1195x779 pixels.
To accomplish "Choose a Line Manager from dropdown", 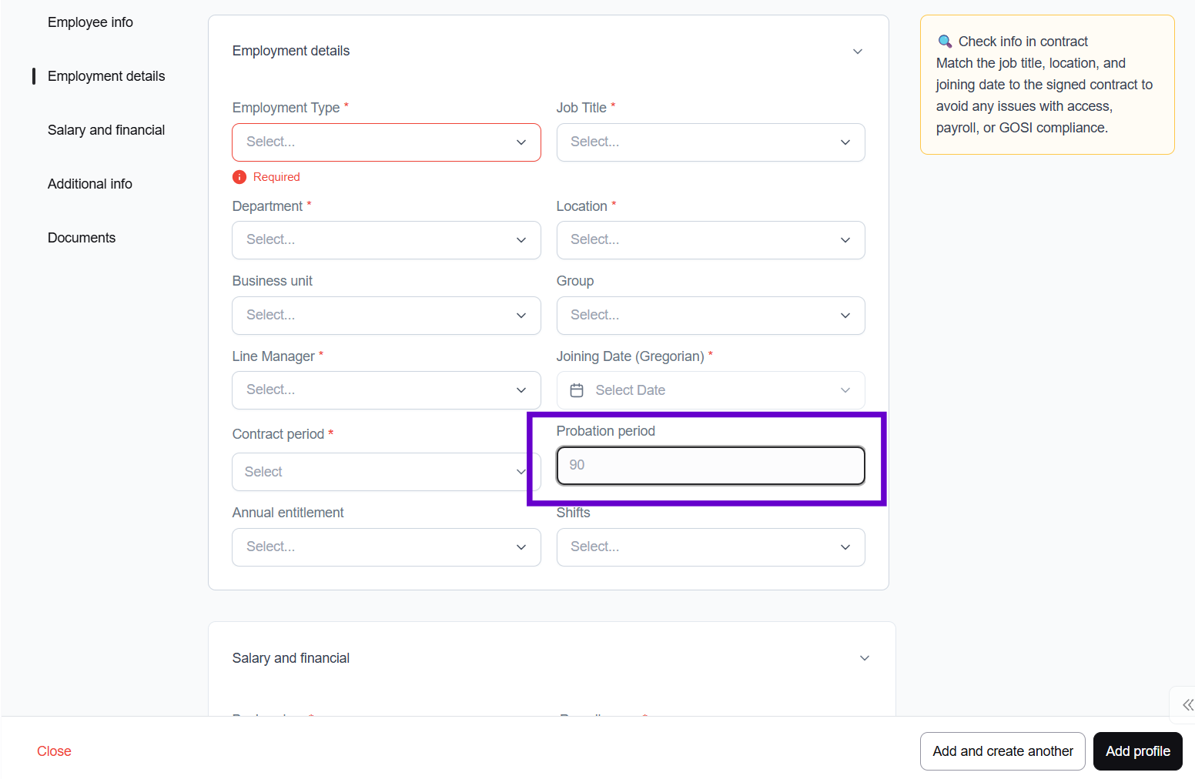I will pyautogui.click(x=386, y=390).
